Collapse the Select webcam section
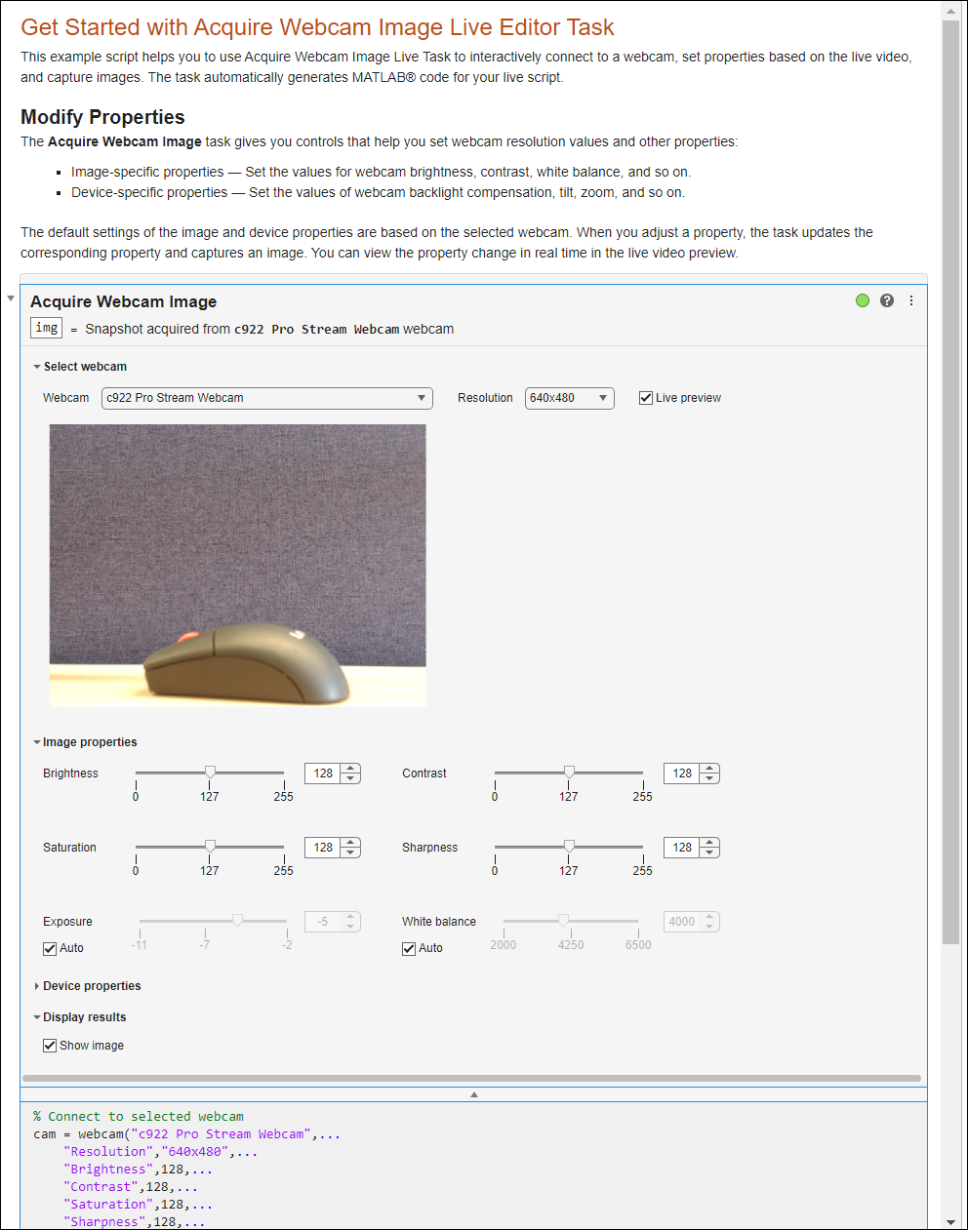The image size is (968, 1230). [37, 366]
